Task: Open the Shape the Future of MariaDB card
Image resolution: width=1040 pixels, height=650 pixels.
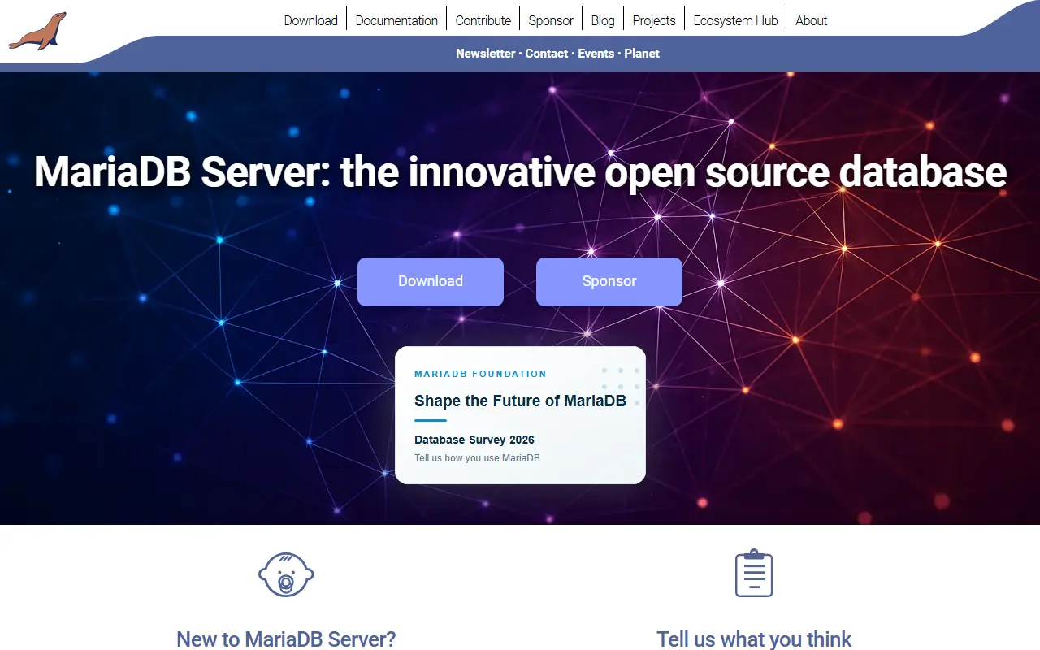Action: point(520,415)
